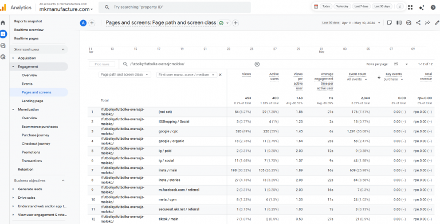Expand Generate leads
The width and height of the screenshot is (440, 224).
(x=13, y=189)
